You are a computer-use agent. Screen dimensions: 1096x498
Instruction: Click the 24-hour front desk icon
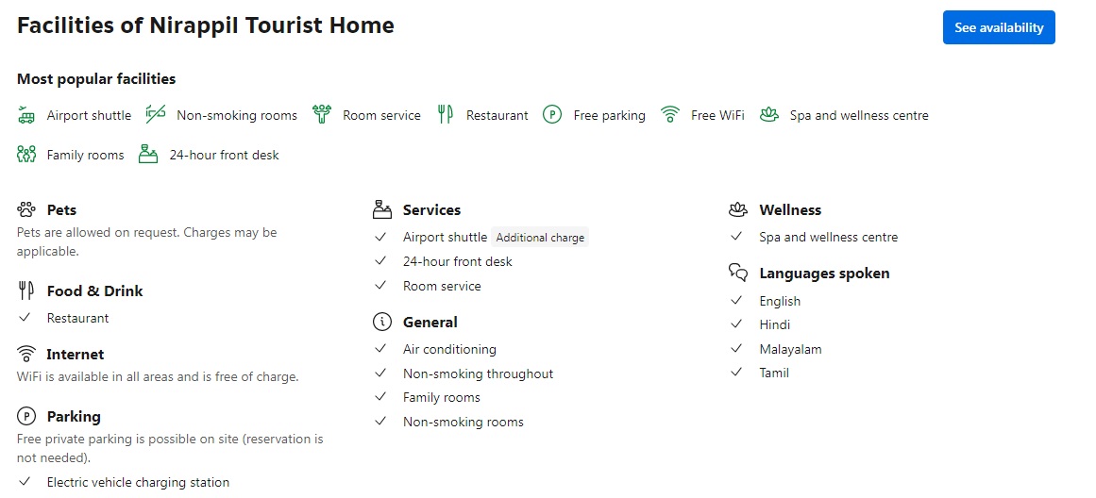[x=148, y=155]
